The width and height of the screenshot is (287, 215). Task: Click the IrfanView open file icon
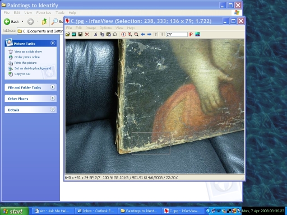pos(68,34)
